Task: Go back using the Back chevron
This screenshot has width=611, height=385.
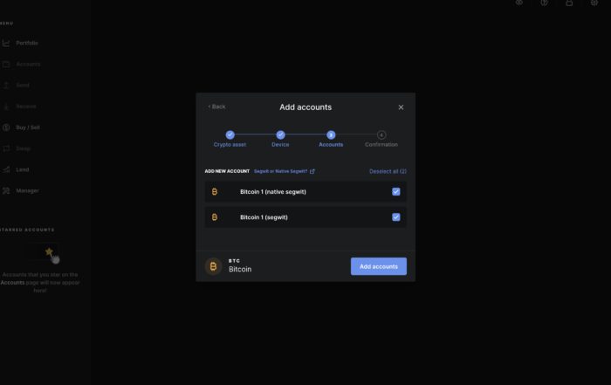Action: click(x=216, y=107)
